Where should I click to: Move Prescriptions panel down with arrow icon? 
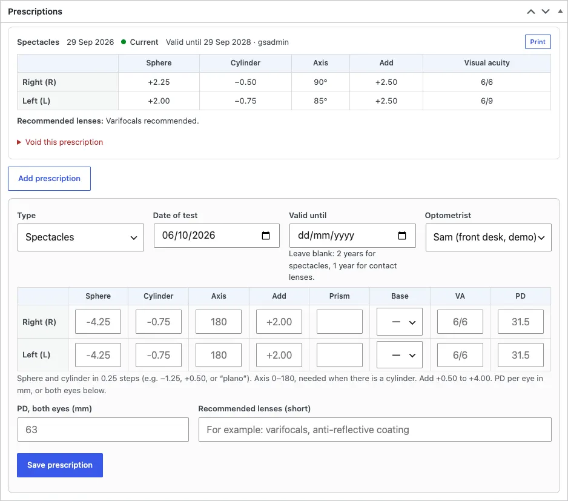click(x=545, y=12)
